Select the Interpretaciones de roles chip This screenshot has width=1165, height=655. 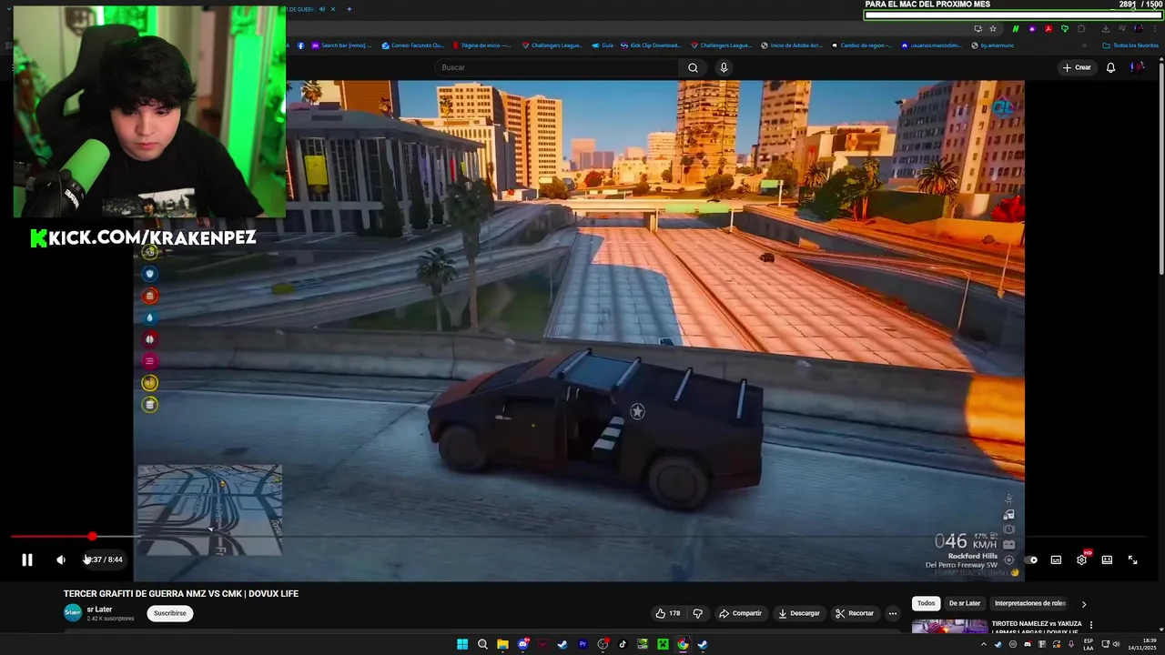[1029, 603]
